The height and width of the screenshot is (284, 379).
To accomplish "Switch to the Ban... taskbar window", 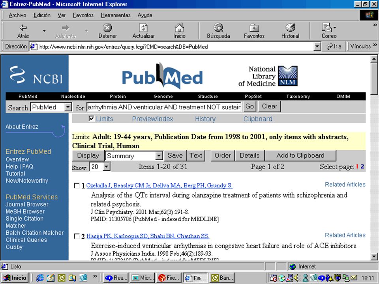I will click(222, 278).
